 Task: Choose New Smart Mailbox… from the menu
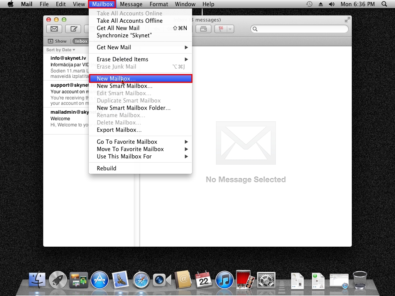(x=124, y=86)
